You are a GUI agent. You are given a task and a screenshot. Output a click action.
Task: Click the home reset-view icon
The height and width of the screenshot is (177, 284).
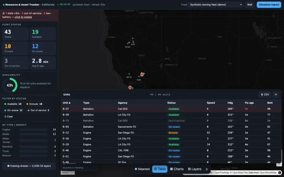tap(207, 169)
